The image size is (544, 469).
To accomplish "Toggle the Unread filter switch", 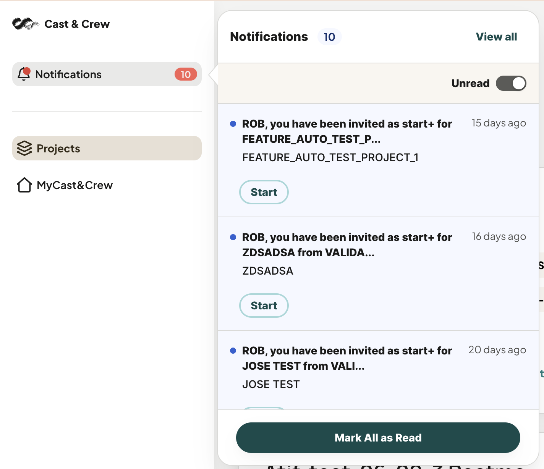I will click(511, 83).
